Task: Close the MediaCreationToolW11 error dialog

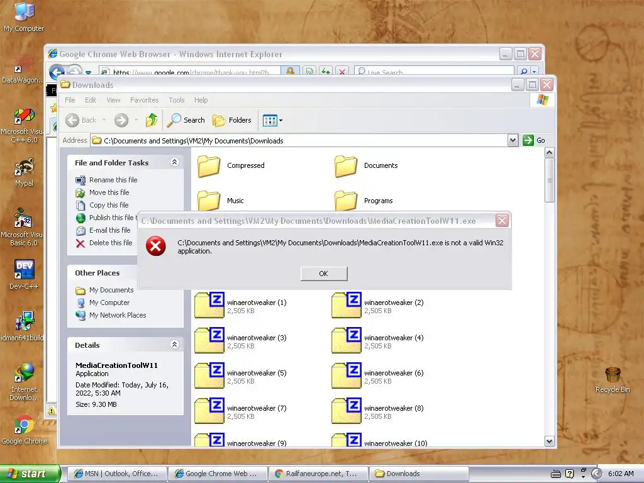Action: click(x=502, y=221)
